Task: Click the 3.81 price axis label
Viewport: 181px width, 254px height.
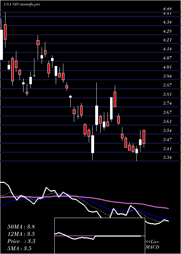Action: pyautogui.click(x=167, y=94)
